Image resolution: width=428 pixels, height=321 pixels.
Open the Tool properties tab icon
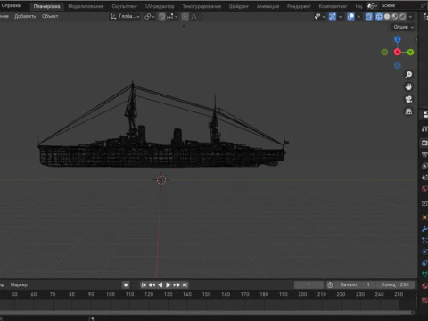click(424, 128)
